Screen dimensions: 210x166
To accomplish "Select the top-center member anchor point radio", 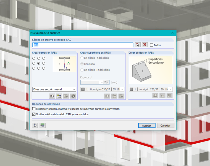I will (39, 58).
